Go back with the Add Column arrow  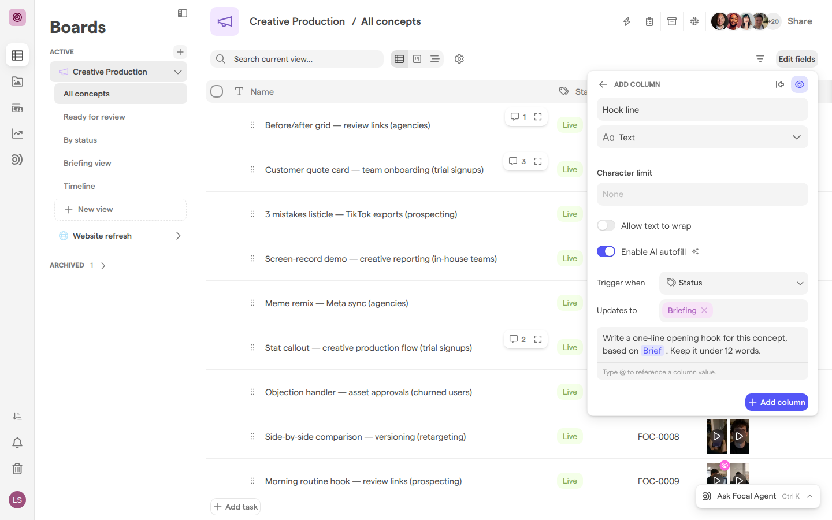click(x=603, y=84)
